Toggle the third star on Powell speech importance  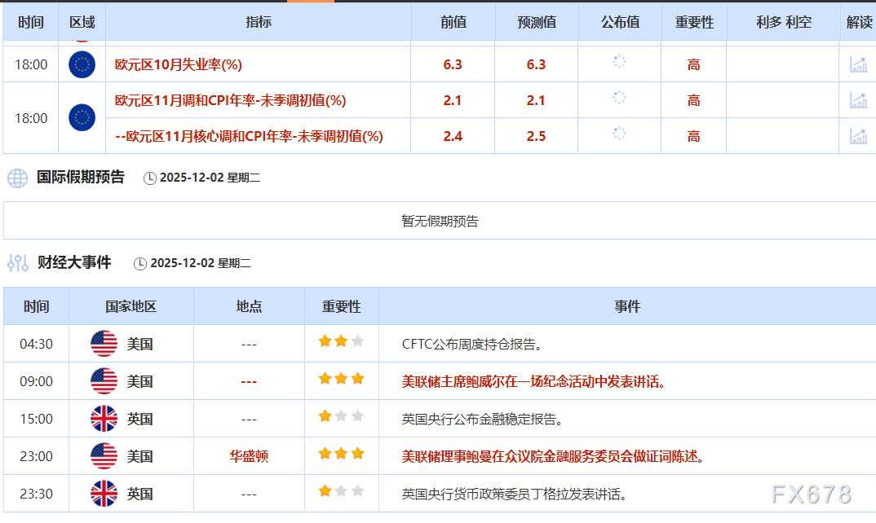point(356,380)
